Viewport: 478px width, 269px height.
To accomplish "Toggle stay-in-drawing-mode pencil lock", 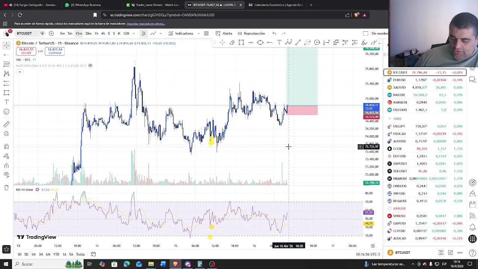I will (6, 156).
